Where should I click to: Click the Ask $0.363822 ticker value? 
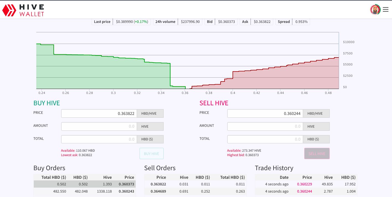click(x=262, y=22)
